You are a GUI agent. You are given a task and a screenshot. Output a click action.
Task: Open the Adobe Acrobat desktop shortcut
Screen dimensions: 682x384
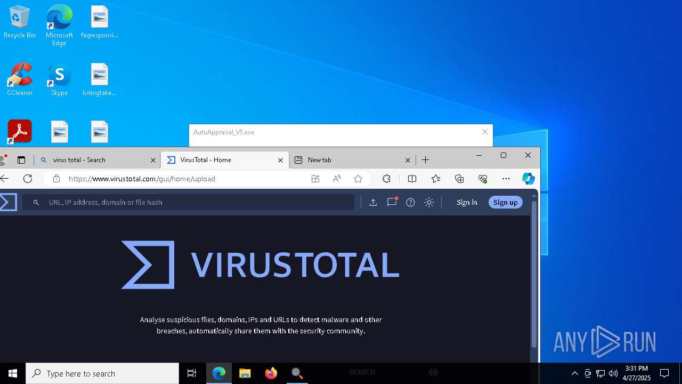click(20, 131)
